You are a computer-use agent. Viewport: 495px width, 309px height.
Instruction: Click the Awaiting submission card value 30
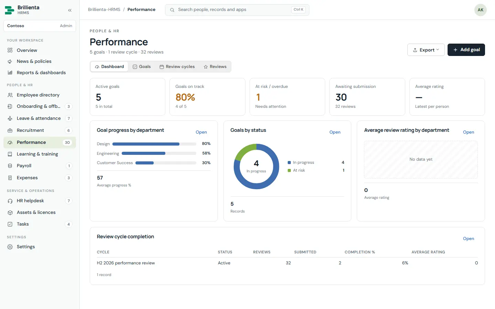tap(341, 97)
